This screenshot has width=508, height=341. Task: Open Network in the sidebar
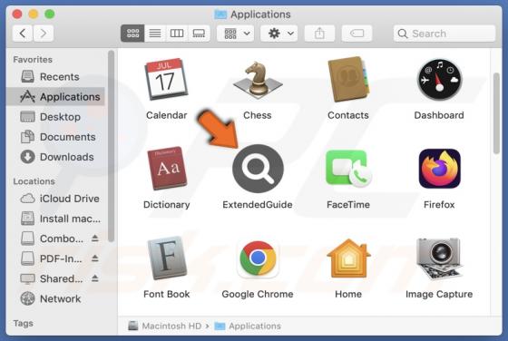pyautogui.click(x=55, y=298)
